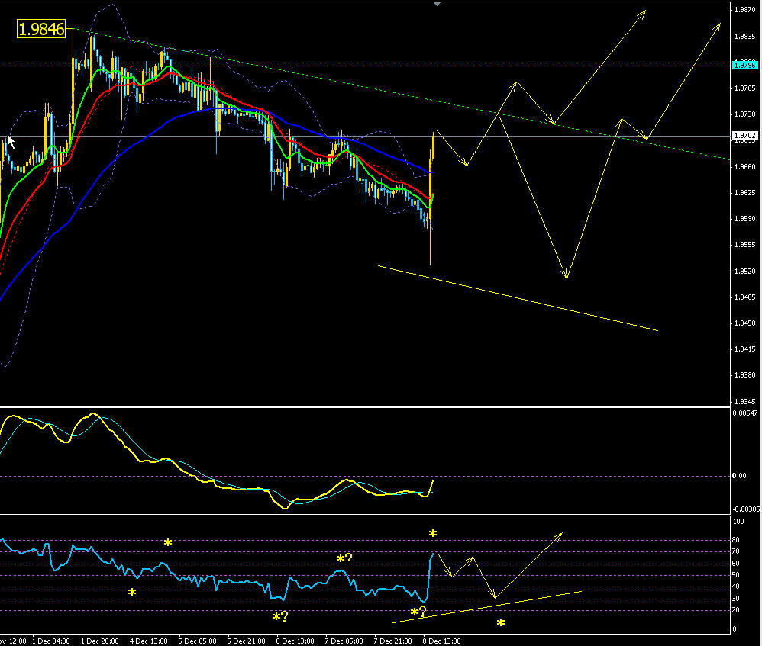Viewport: 762px width, 646px height.
Task: Click the 1 Dec 04:00 time axis label
Action: click(x=51, y=641)
